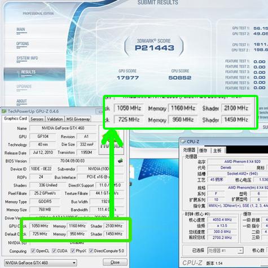Click the Deneb code name field
The width and height of the screenshot is (268, 268).
click(226, 168)
